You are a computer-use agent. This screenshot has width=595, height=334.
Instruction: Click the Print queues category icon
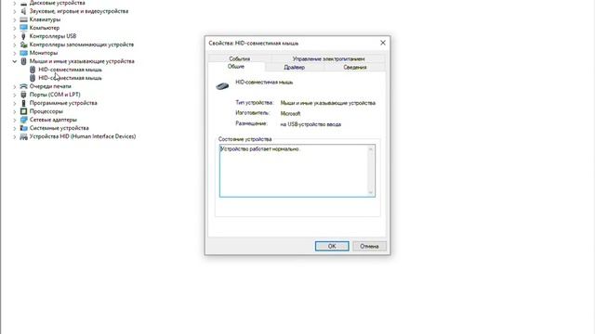pos(23,86)
